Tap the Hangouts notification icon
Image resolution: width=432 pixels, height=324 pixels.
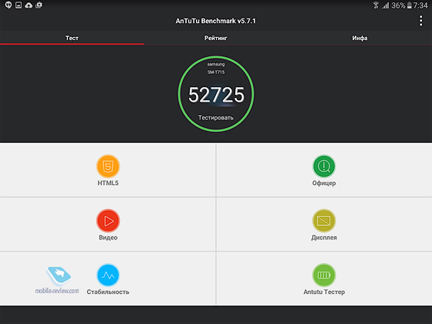pos(8,5)
